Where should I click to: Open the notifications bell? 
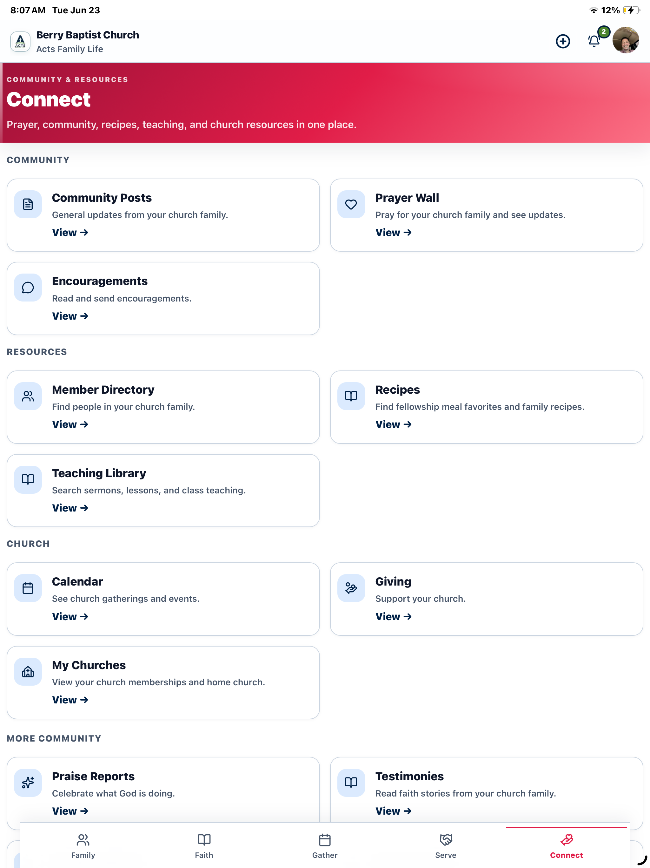[x=594, y=41]
